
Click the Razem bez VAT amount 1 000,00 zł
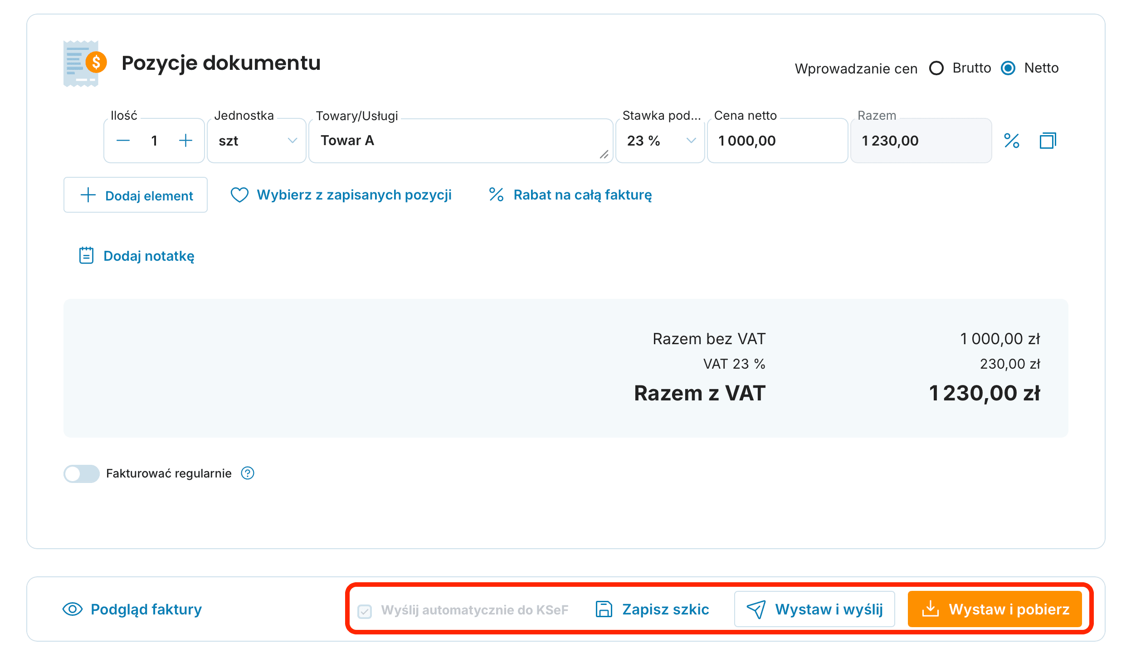pyautogui.click(x=1000, y=338)
